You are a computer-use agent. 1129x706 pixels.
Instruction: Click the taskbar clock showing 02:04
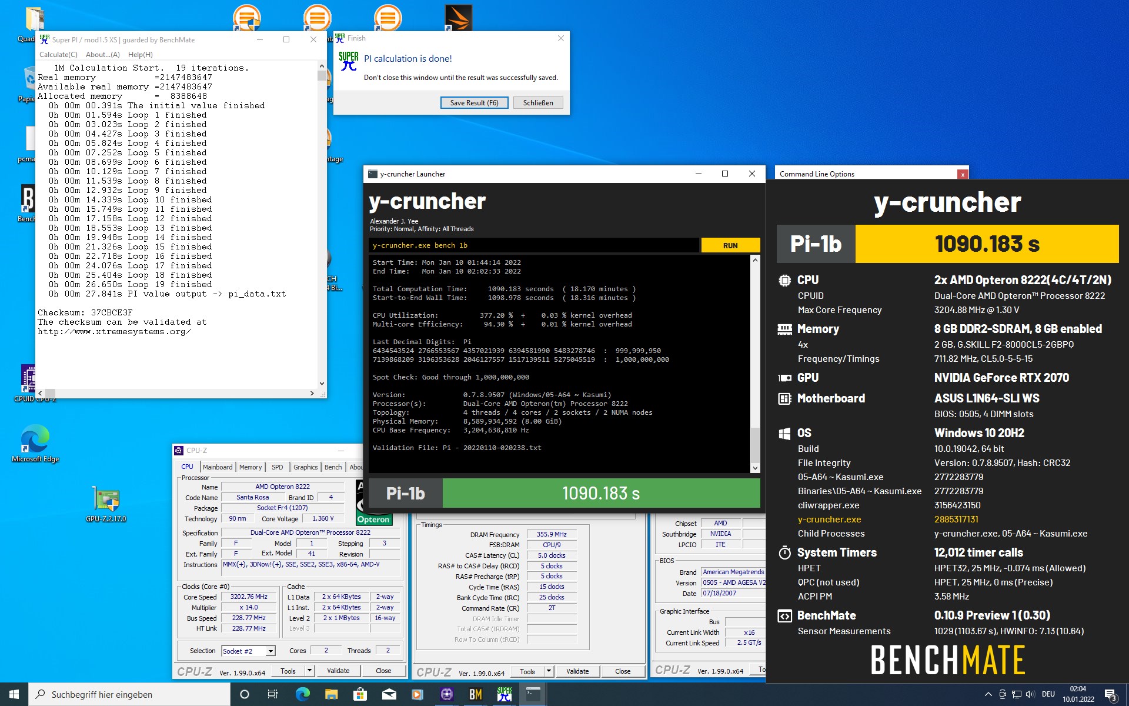coord(1078,694)
